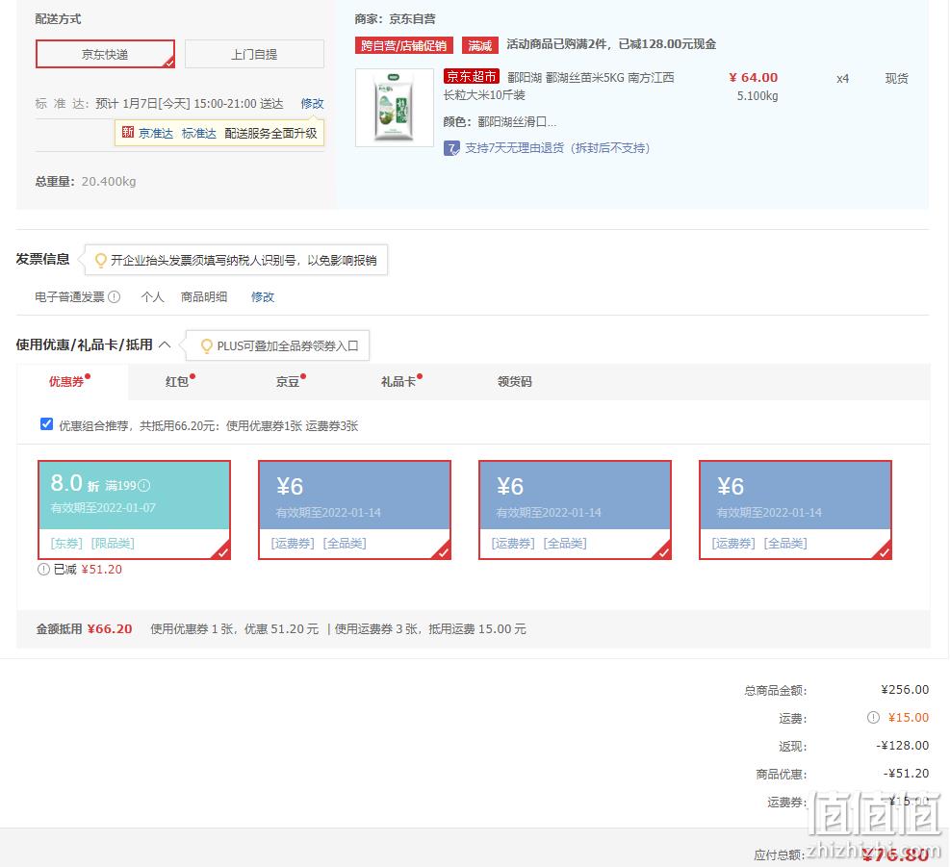Click the 京东超市 badge

[472, 76]
